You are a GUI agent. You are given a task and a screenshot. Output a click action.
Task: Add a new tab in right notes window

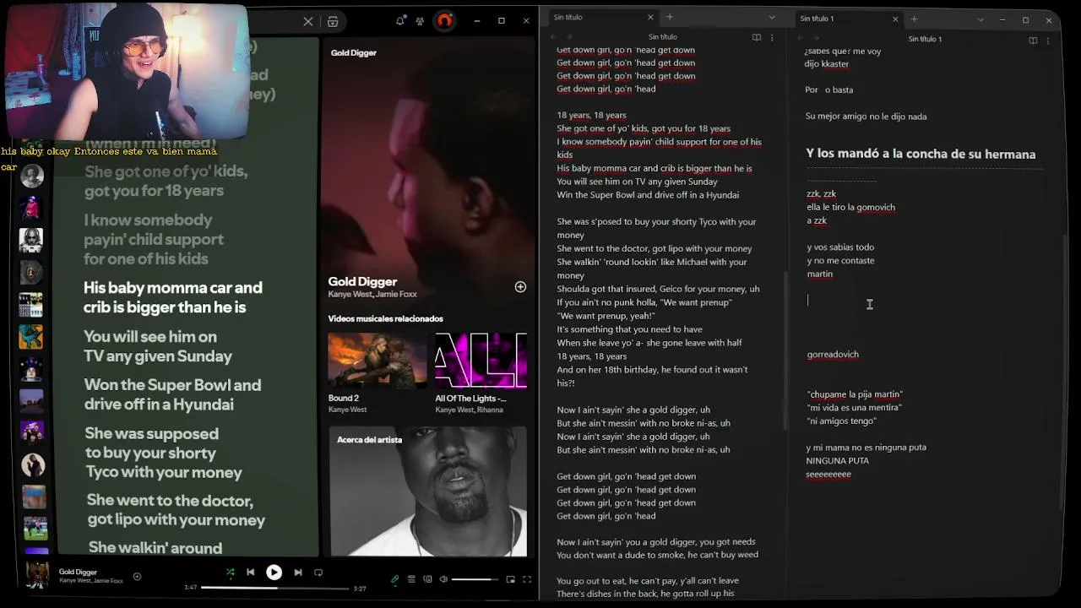click(x=914, y=19)
